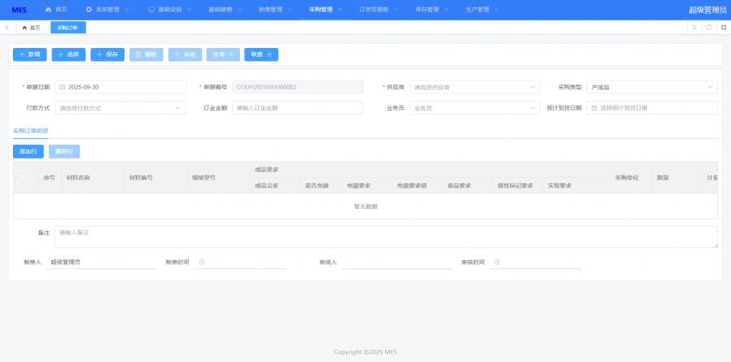Image resolution: width=731 pixels, height=362 pixels.
Task: Click the refresh icon in tab bar
Action: [709, 28]
